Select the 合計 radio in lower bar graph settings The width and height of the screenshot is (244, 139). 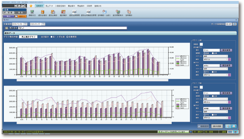(213, 115)
